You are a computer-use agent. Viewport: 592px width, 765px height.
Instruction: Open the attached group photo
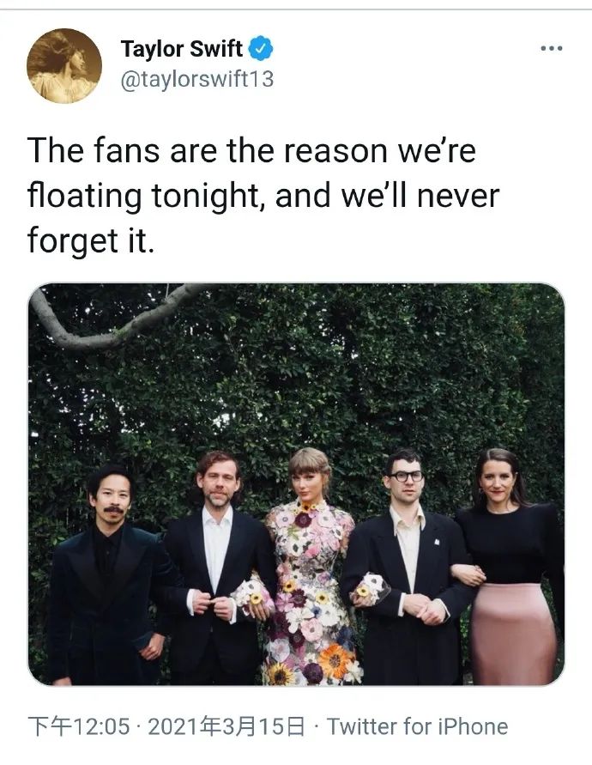point(296,484)
